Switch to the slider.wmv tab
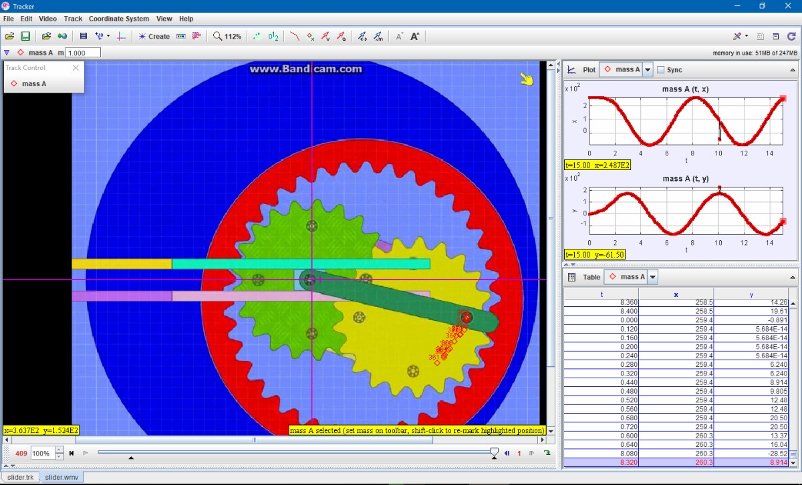The height and width of the screenshot is (485, 802). click(63, 478)
